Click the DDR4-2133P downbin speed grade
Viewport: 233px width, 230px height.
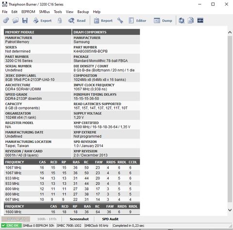click(x=23, y=98)
